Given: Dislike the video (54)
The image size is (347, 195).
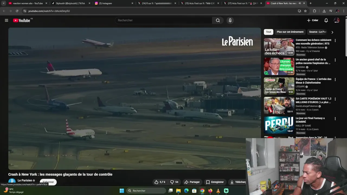Looking at the screenshot, I should (174, 182).
